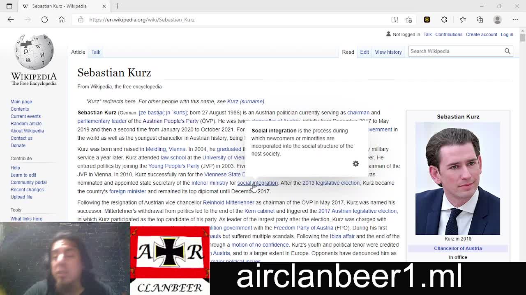
Task: Go to Main page in sidebar
Action: click(x=21, y=102)
